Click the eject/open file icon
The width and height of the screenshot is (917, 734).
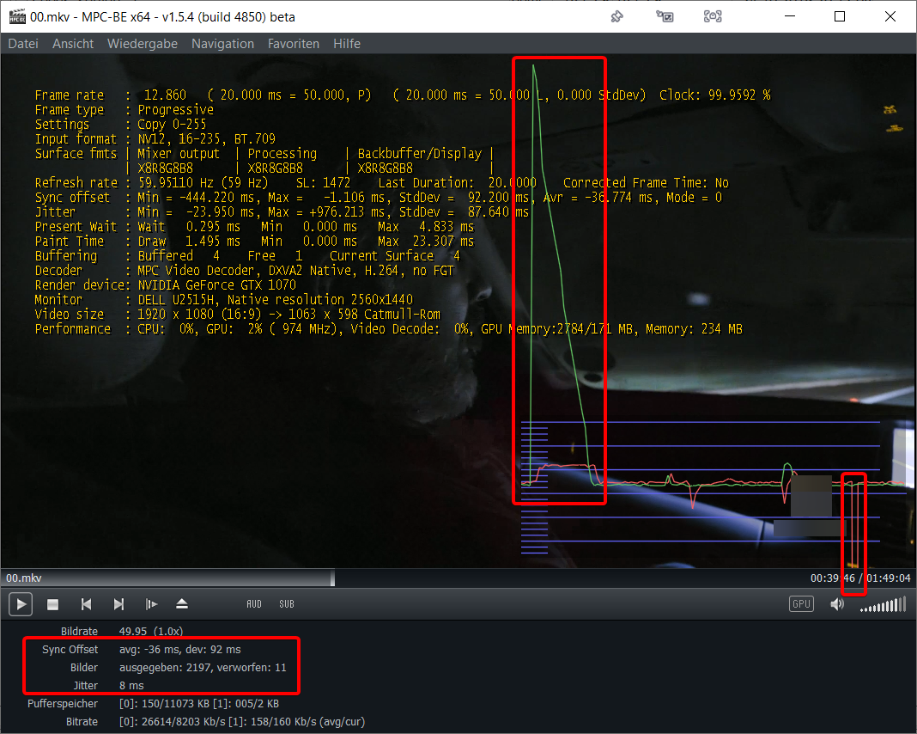182,604
